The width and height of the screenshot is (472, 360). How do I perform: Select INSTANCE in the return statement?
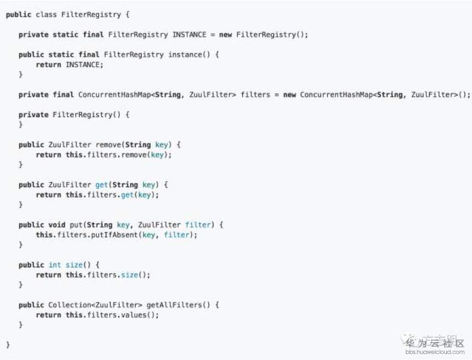(x=84, y=64)
